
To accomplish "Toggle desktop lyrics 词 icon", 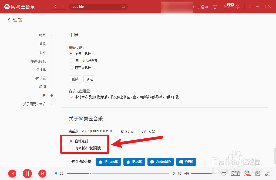I will 258,174.
